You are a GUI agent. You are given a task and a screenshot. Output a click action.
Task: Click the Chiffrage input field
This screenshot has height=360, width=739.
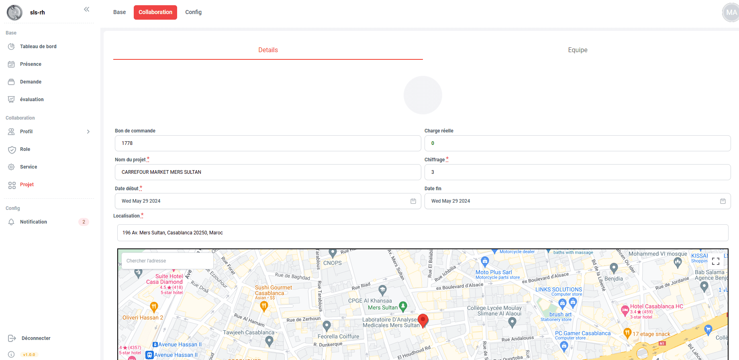(x=578, y=172)
